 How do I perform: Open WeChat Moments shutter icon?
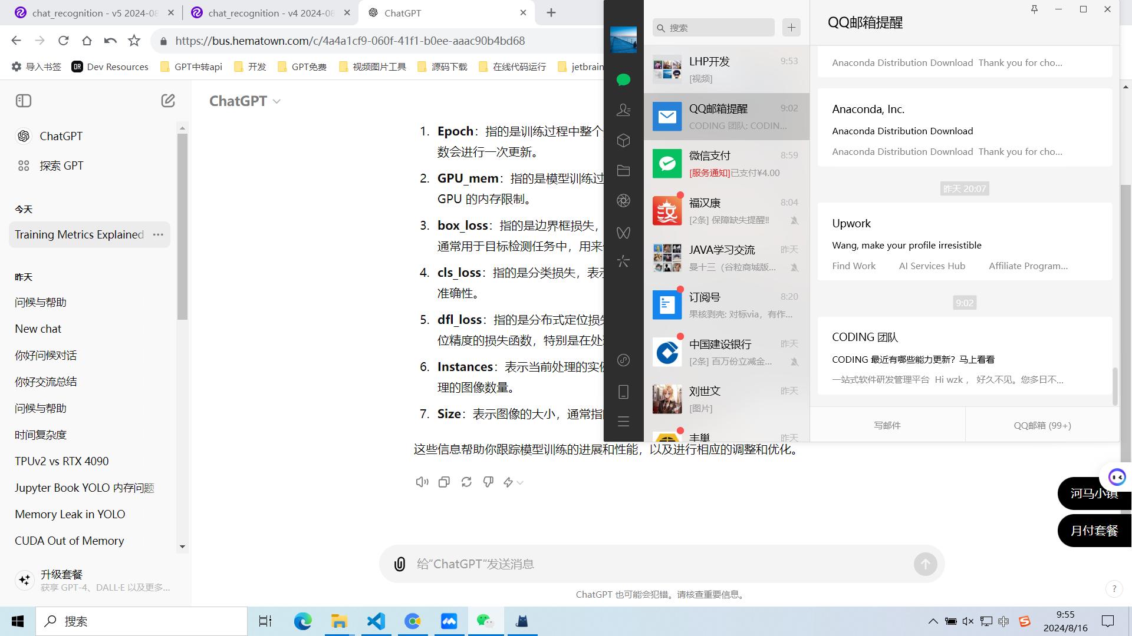tap(623, 201)
